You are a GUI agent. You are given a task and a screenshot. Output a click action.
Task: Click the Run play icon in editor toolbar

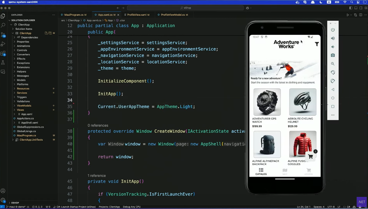(x=348, y=15)
